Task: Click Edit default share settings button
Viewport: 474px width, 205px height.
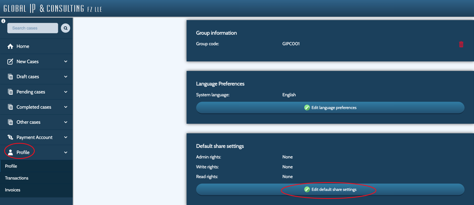Action: tap(330, 189)
